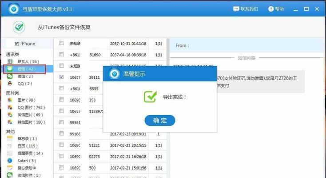326x178 pixels.
Task: Open the 图片 (98) photos icon
Action: click(10, 100)
